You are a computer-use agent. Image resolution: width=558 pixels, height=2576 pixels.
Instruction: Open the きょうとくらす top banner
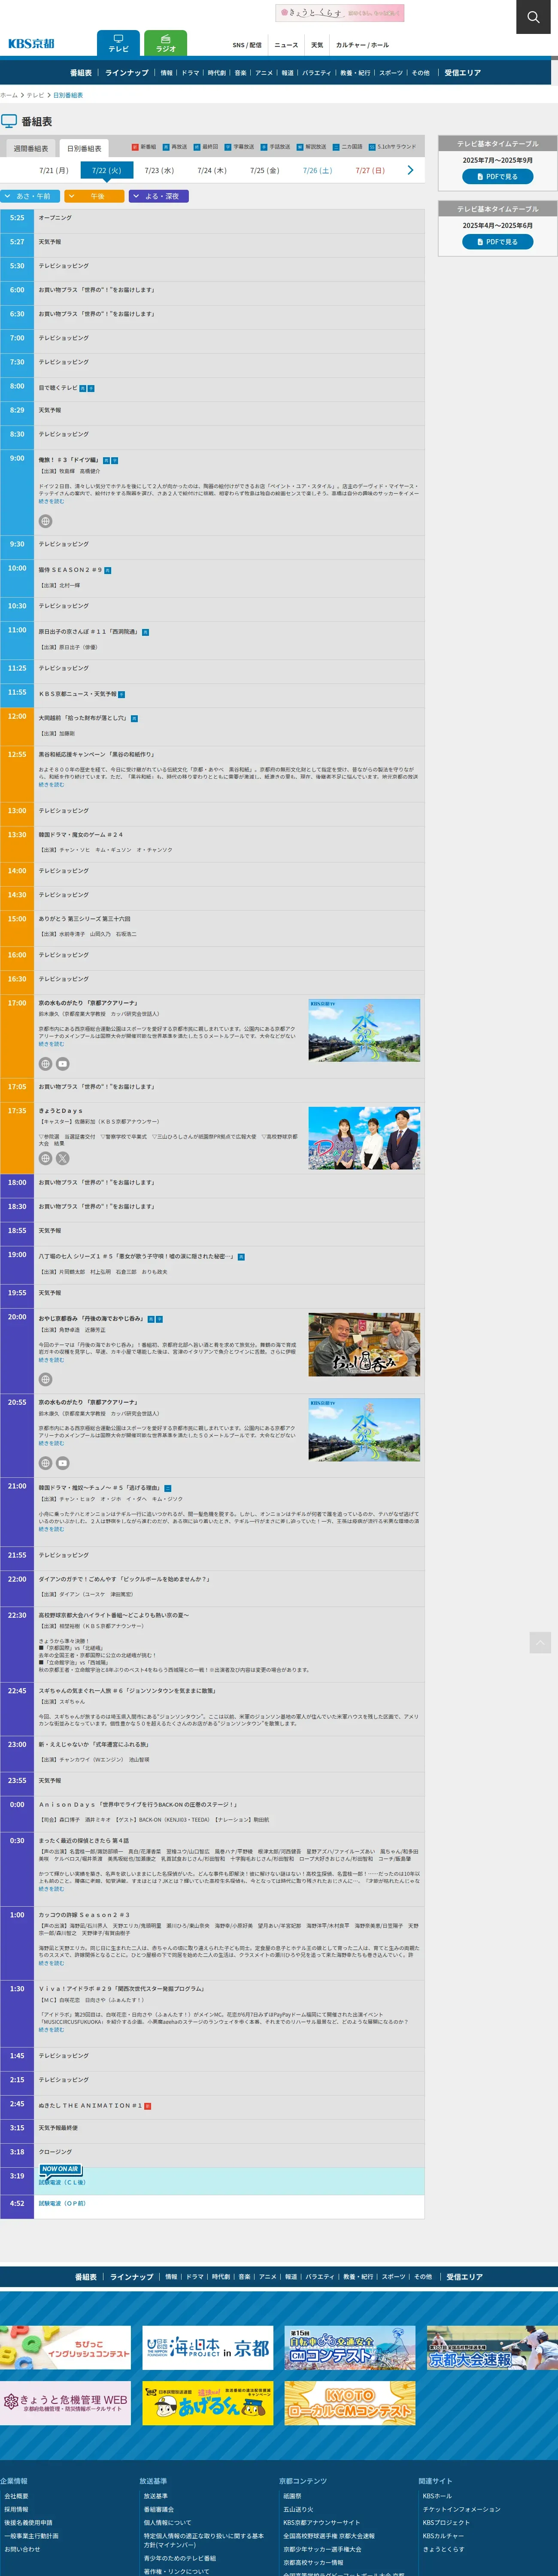pyautogui.click(x=340, y=13)
